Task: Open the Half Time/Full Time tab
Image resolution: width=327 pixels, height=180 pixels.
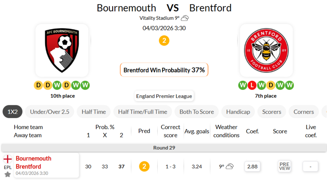Action: [x=142, y=112]
